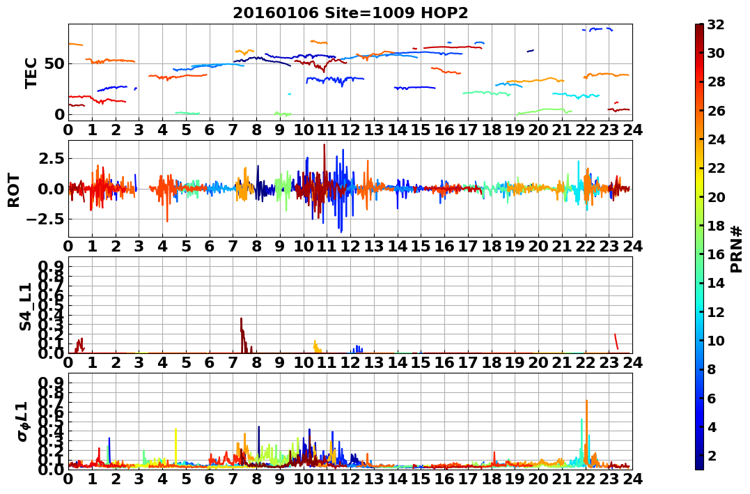Click hour 7 tick under S4_L1 panel
Image resolution: width=750 pixels, height=494 pixels.
point(233,362)
